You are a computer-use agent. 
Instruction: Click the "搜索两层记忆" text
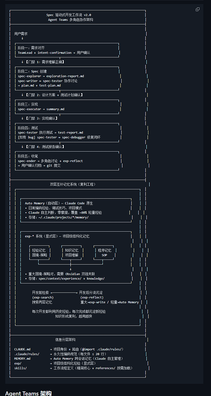[x=42, y=302]
